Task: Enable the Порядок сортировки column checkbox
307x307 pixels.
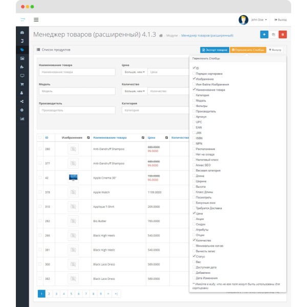Action: (194, 73)
